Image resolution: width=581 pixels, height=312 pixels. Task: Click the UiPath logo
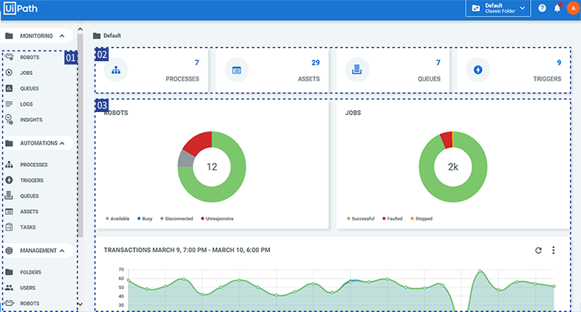click(x=20, y=8)
